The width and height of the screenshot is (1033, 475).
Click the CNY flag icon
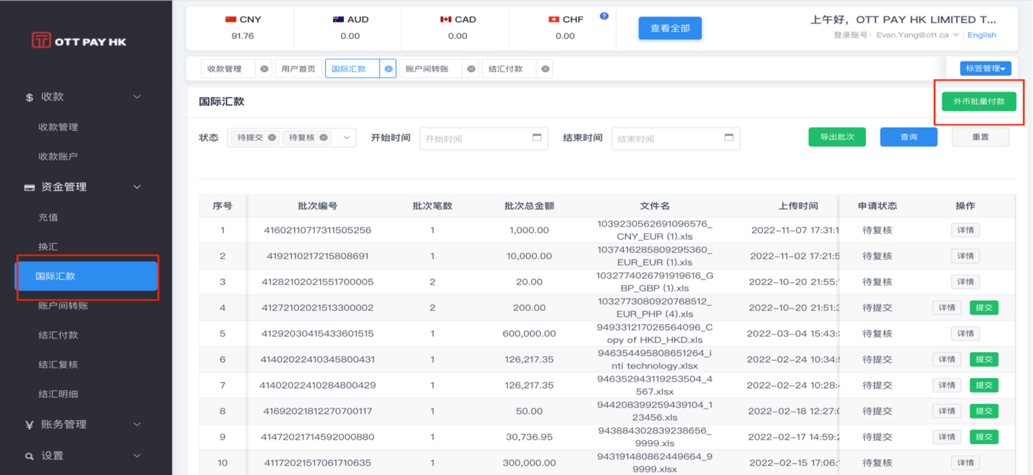point(231,19)
